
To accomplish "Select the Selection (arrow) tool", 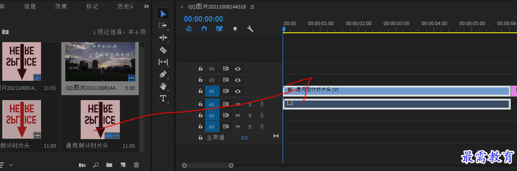I will [163, 14].
